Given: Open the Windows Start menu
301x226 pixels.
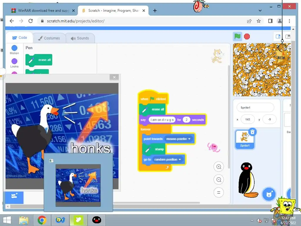Looking at the screenshot, I should [x=7, y=220].
